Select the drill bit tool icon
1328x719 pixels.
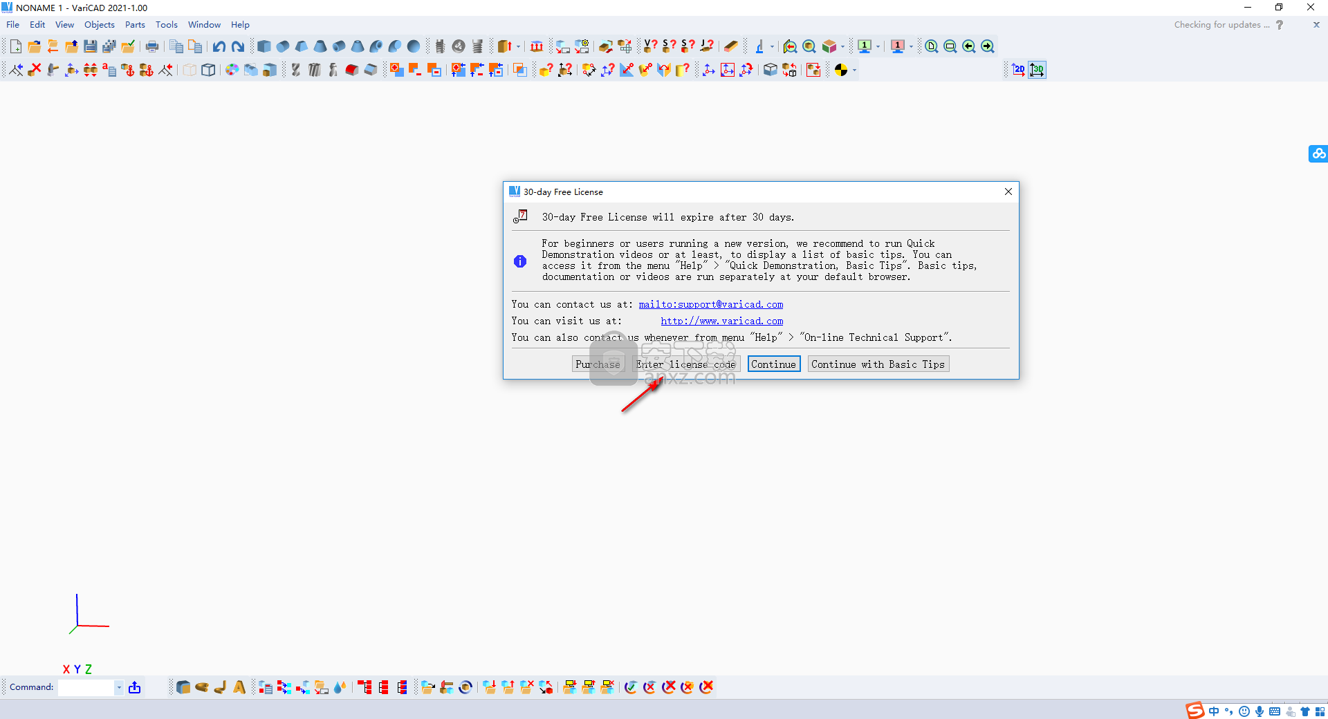pyautogui.click(x=295, y=70)
